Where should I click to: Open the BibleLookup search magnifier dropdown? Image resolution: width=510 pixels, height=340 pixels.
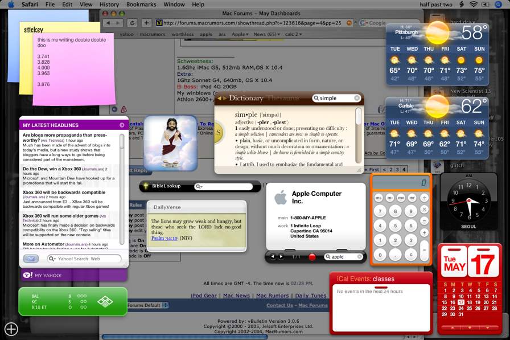pyautogui.click(x=199, y=186)
